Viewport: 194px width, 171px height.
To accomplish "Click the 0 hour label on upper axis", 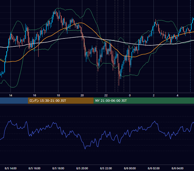I will [130, 95].
